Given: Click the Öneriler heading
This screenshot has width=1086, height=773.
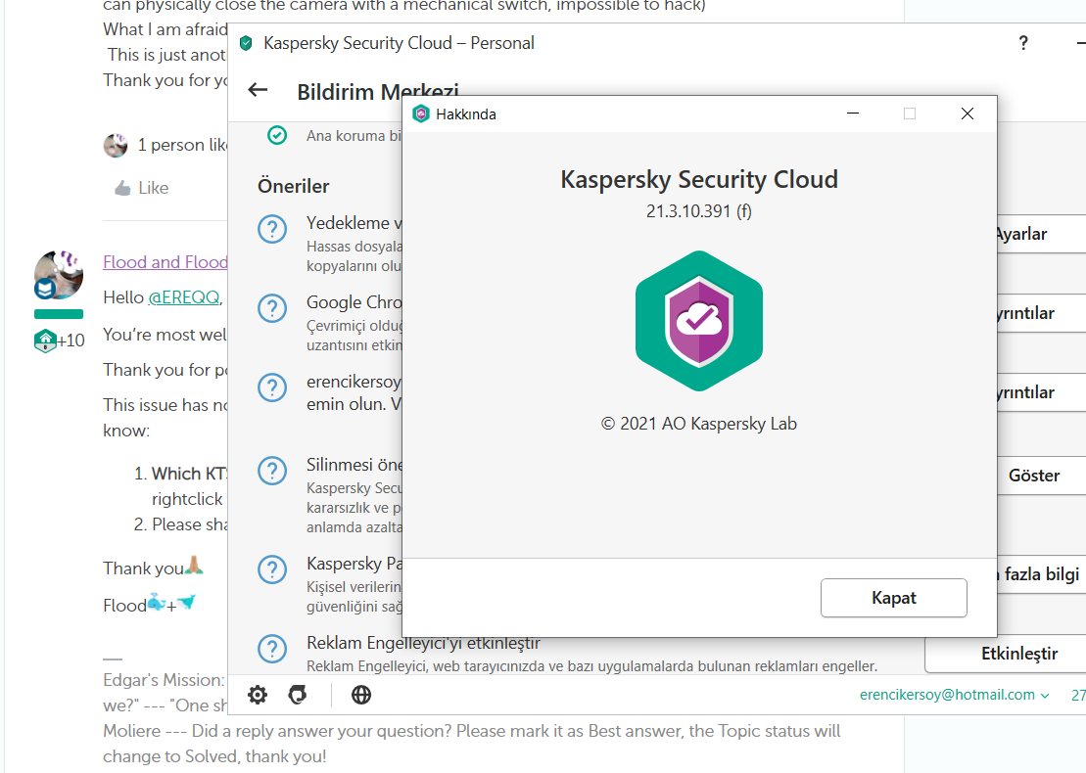Looking at the screenshot, I should point(294,186).
